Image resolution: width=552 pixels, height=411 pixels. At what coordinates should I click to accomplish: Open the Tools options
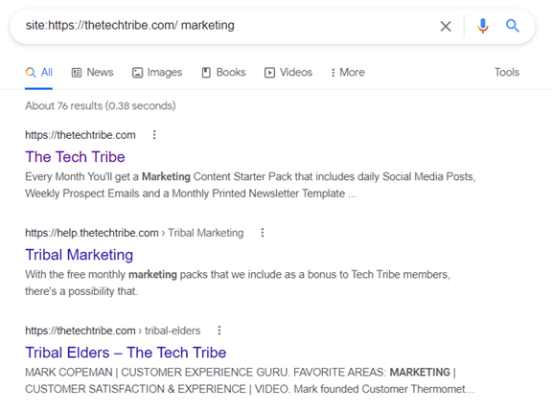[x=507, y=72]
